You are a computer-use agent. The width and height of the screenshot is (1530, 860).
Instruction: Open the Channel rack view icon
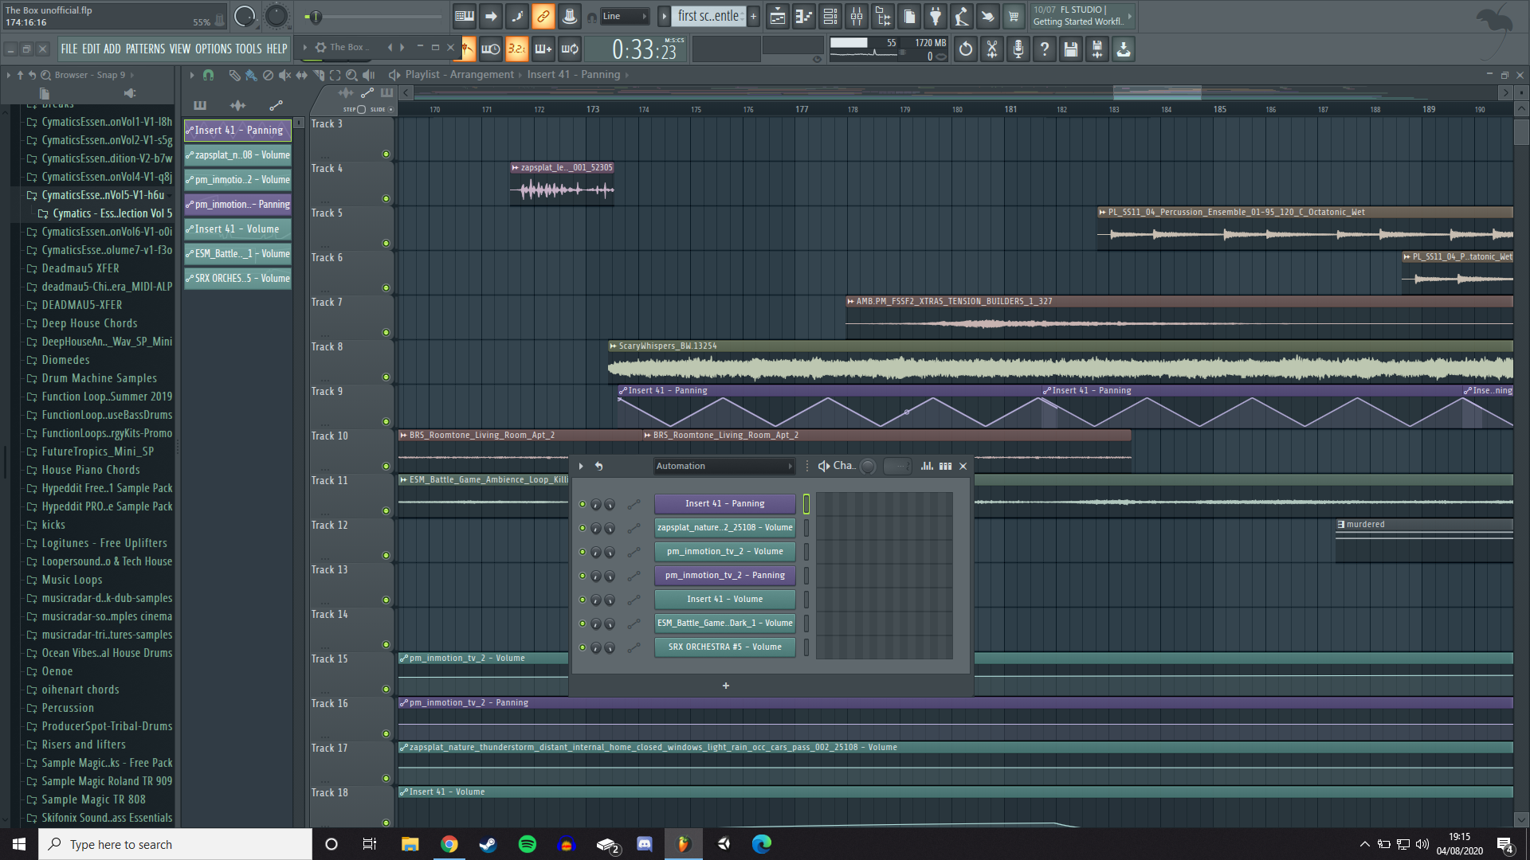(830, 16)
